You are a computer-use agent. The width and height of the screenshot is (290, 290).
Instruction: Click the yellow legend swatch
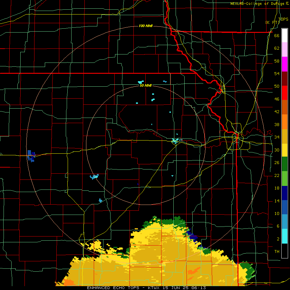pyautogui.click(x=285, y=150)
